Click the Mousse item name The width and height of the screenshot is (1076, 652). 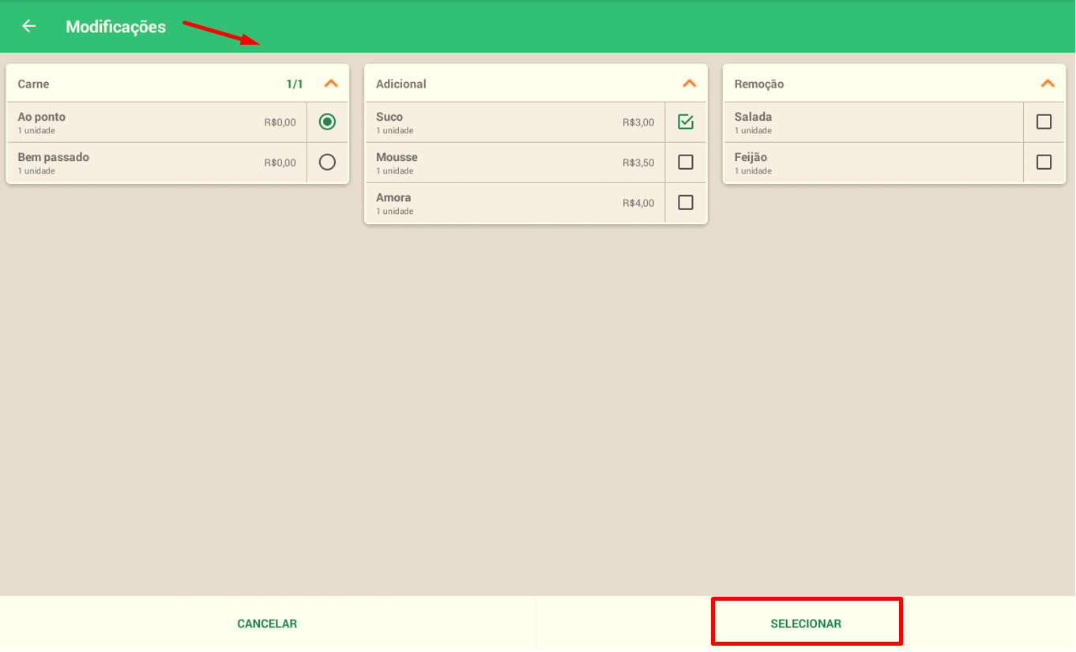(397, 157)
